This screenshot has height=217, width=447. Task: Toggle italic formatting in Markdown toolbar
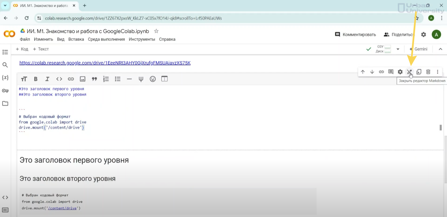pyautogui.click(x=47, y=79)
